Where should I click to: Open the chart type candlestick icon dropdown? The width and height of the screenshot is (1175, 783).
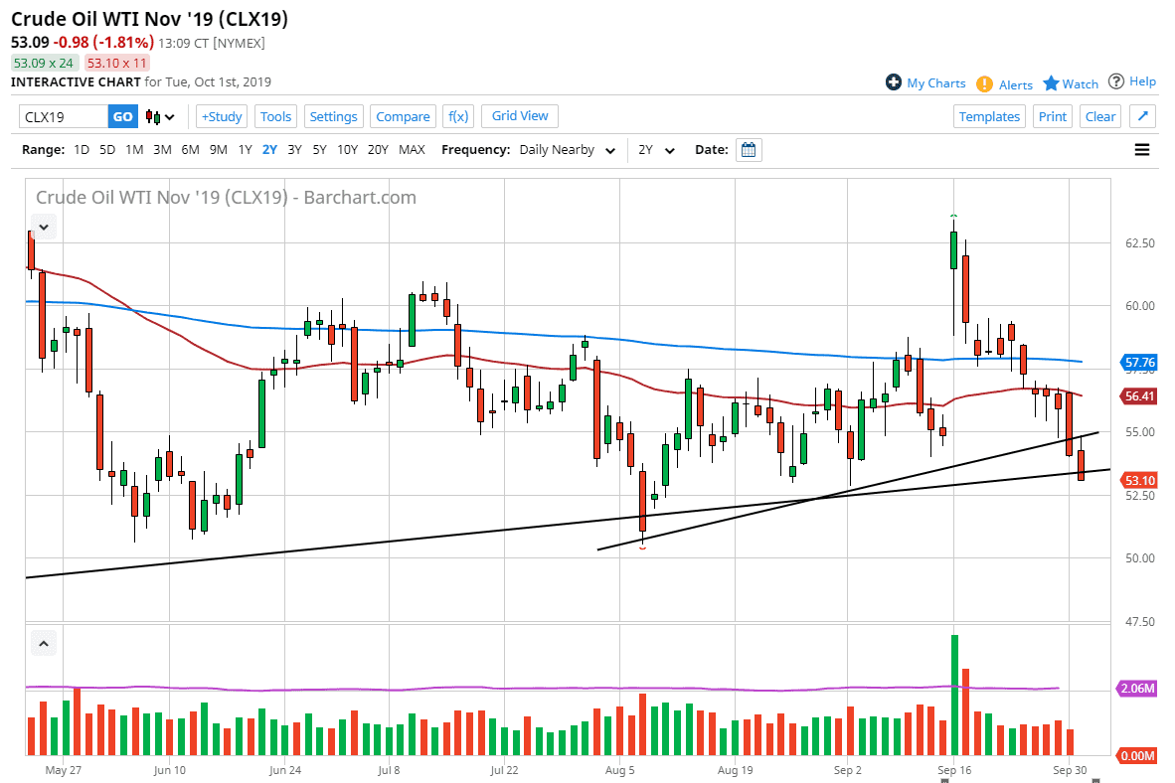coord(159,116)
